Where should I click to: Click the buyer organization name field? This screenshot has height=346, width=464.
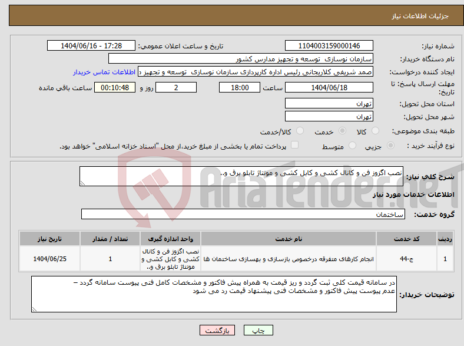pos(241,59)
